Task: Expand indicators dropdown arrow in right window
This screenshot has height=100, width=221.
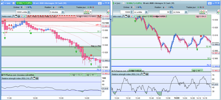Action: tap(206, 12)
